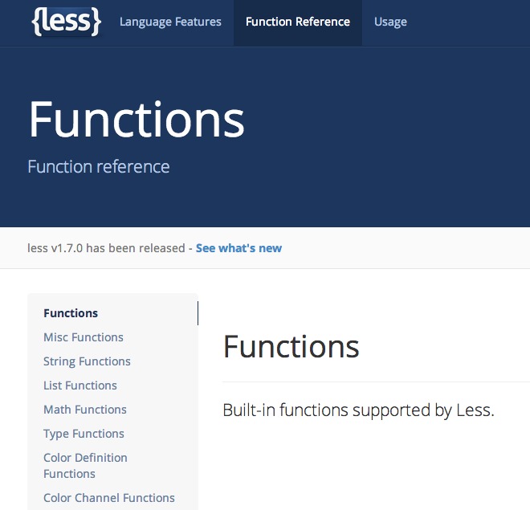Go to the Usage nav tab
The width and height of the screenshot is (530, 510).
(390, 22)
